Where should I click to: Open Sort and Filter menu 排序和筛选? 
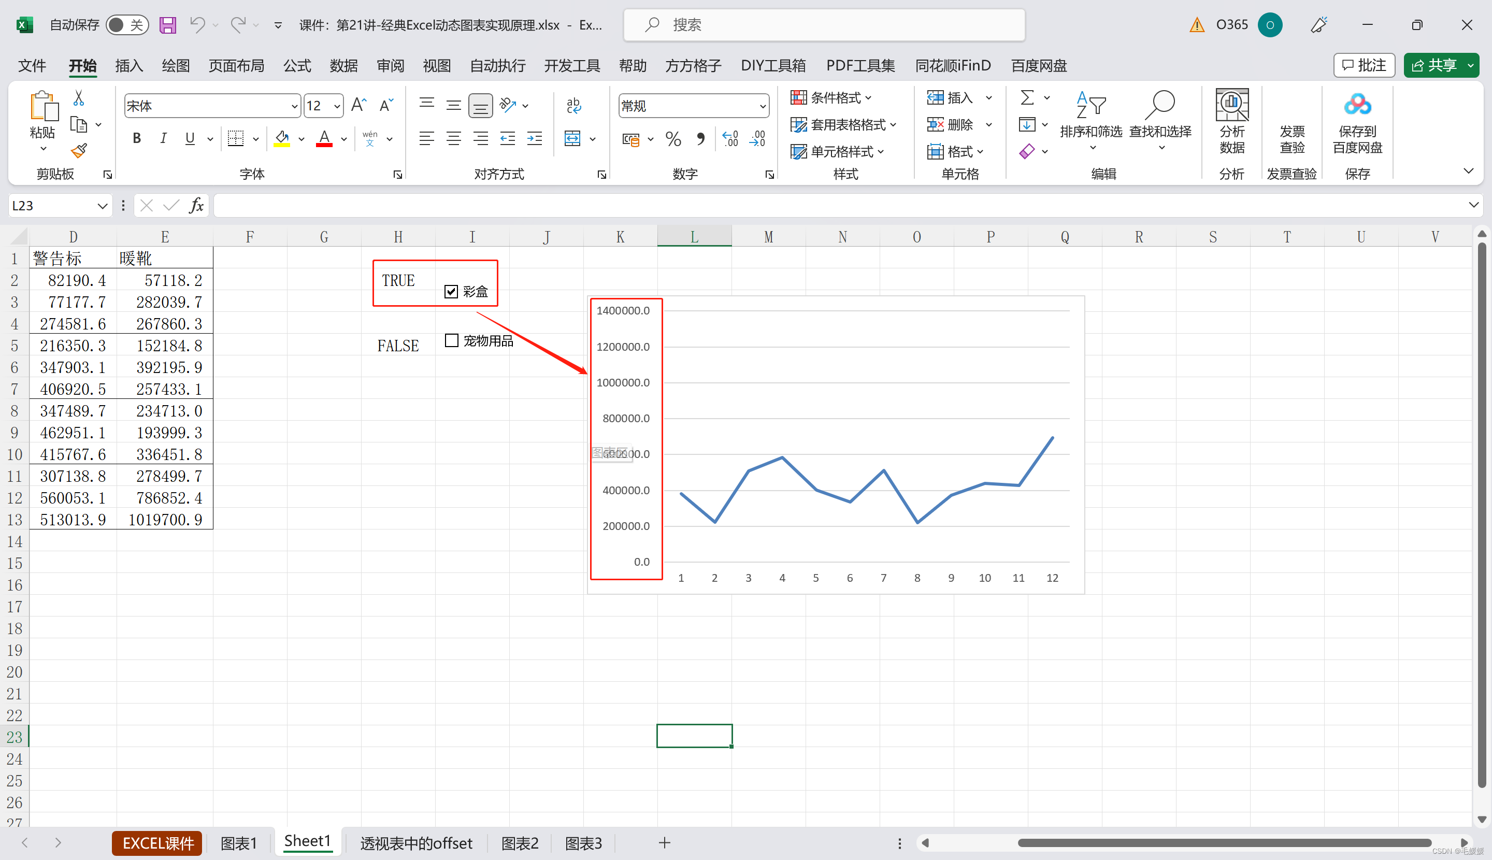pyautogui.click(x=1091, y=122)
